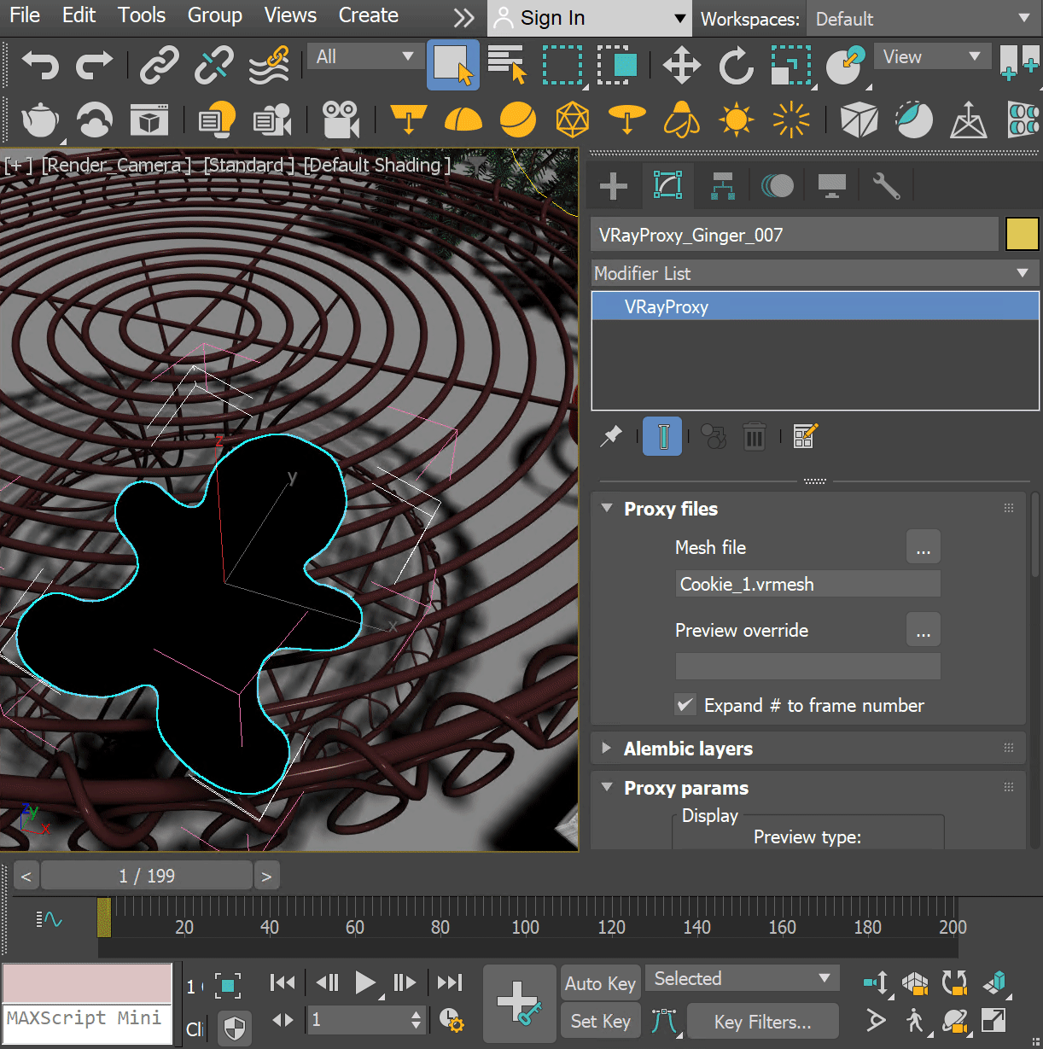The image size is (1043, 1049).
Task: Select the Select and Rotate tool
Action: (x=736, y=65)
